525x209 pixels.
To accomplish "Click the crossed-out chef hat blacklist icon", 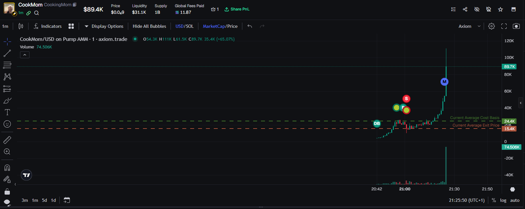I will point(489,9).
